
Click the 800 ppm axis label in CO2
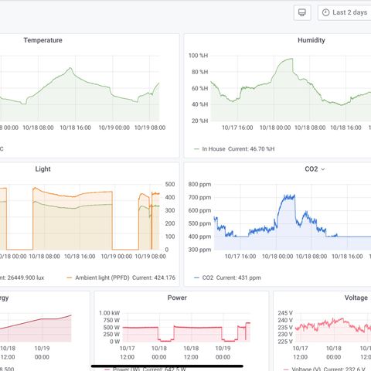click(199, 184)
